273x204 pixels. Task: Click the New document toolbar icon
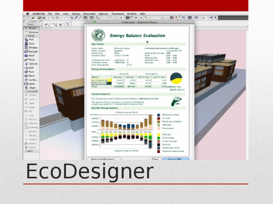pyautogui.click(x=28, y=18)
